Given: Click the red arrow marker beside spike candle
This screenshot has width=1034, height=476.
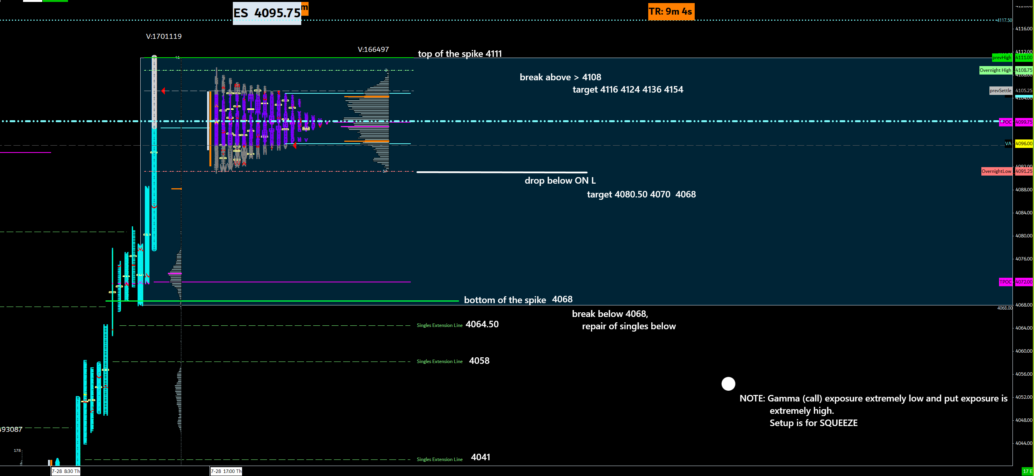Looking at the screenshot, I should [163, 91].
